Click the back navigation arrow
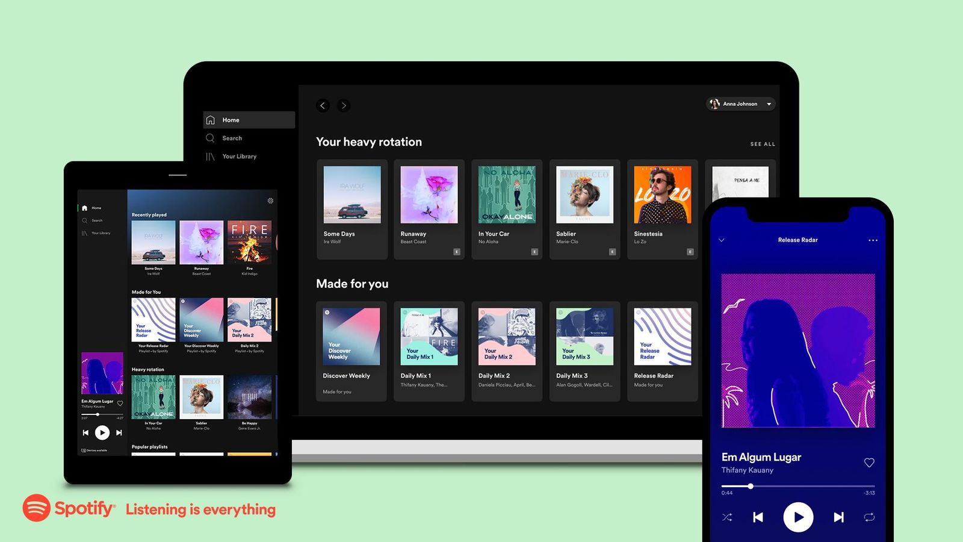The image size is (963, 542). [323, 105]
